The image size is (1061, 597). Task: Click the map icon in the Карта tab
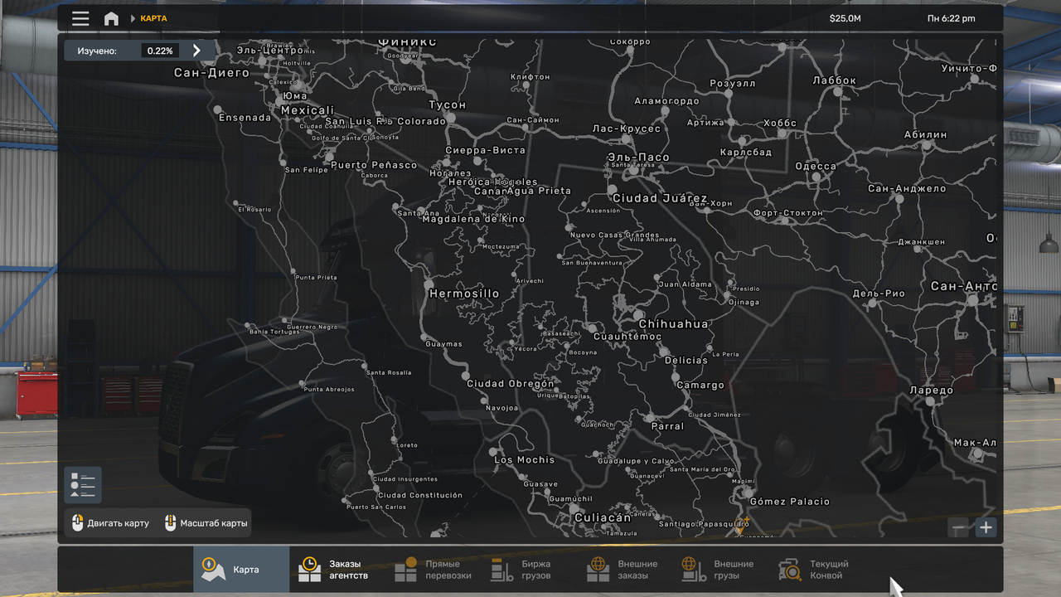(x=213, y=569)
